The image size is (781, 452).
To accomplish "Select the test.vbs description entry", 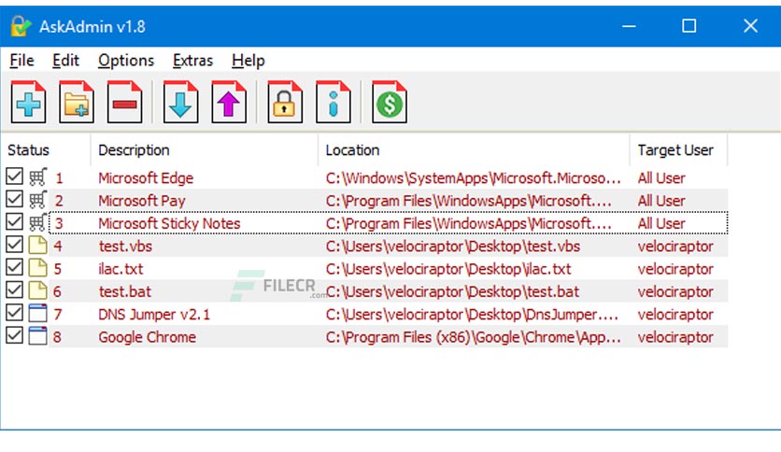I will pyautogui.click(x=125, y=247).
